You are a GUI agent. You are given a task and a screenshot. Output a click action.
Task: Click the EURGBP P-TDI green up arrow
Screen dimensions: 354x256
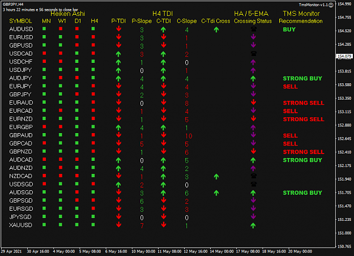point(118,127)
